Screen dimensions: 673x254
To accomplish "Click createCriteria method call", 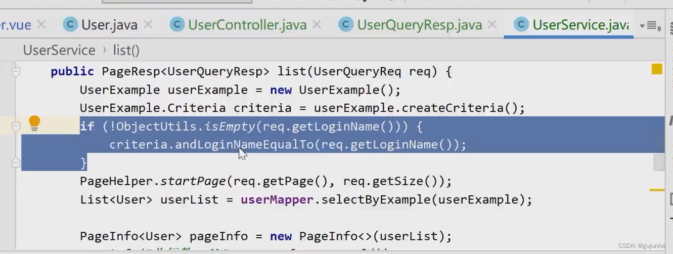I will point(449,108).
